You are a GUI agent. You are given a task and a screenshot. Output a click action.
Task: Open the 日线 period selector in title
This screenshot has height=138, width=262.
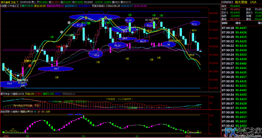14,2
